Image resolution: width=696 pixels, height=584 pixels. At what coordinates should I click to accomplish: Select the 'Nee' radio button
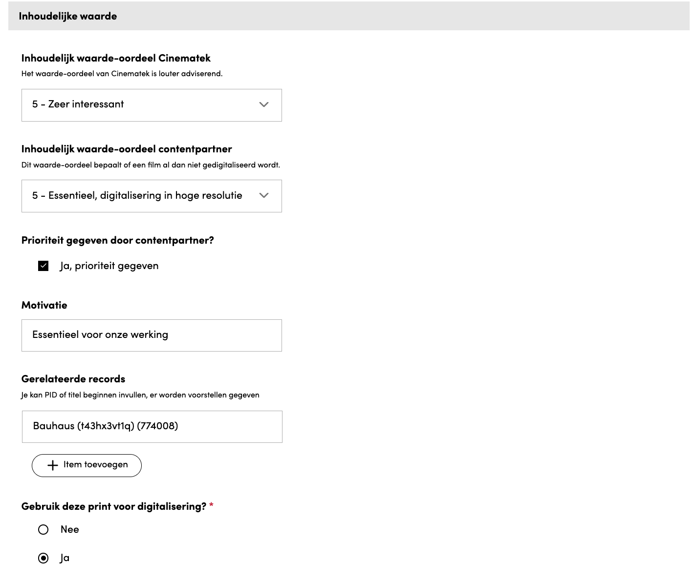pyautogui.click(x=43, y=530)
